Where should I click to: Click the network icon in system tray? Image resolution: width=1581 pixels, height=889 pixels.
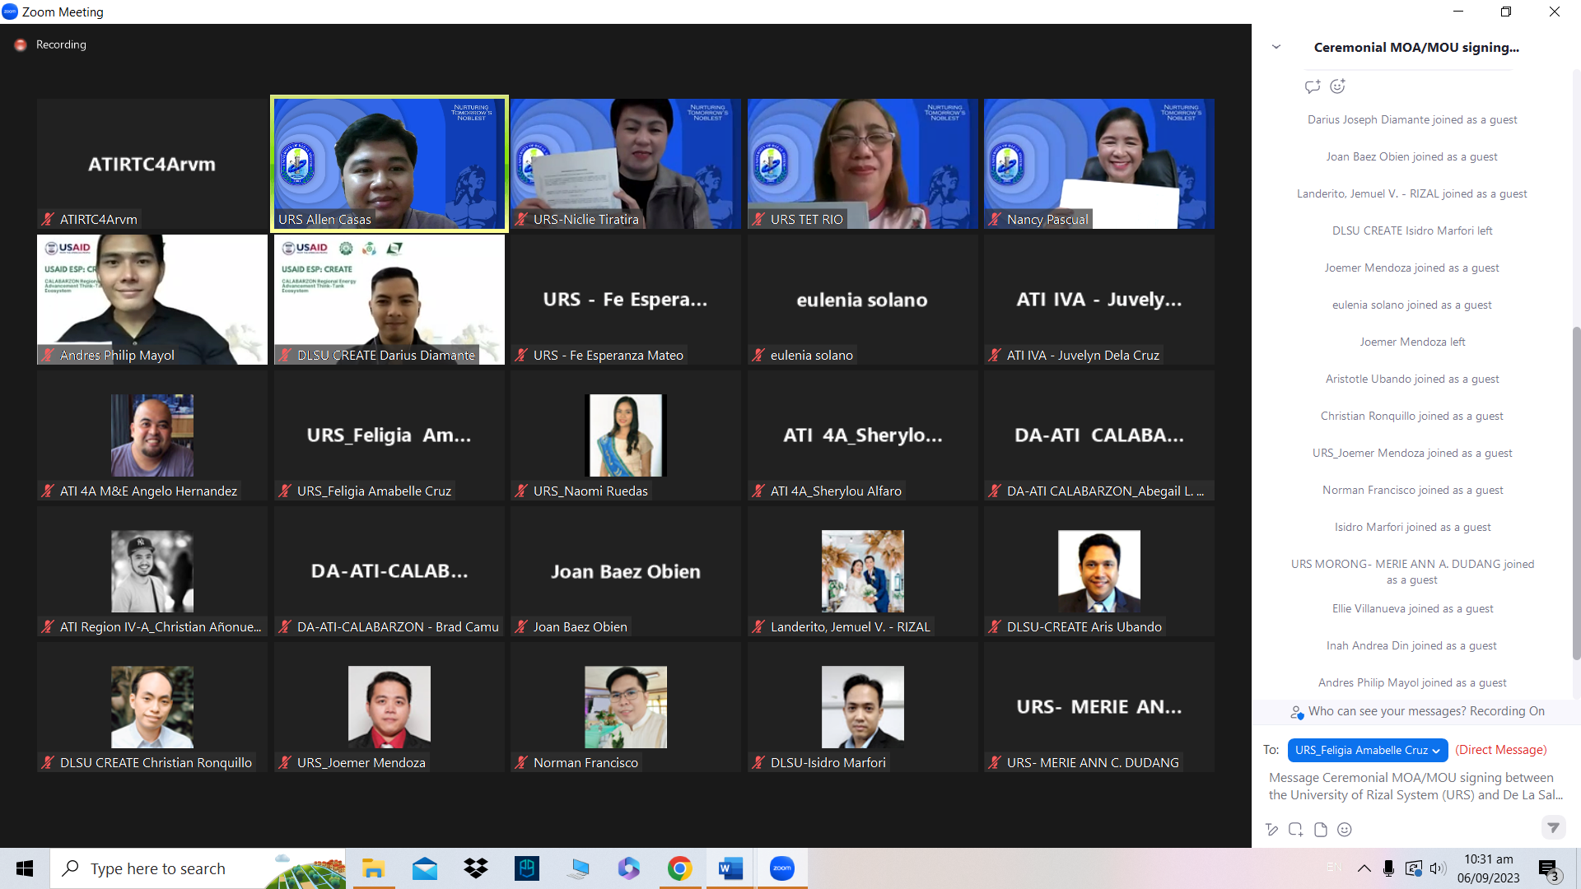pyautogui.click(x=1414, y=868)
